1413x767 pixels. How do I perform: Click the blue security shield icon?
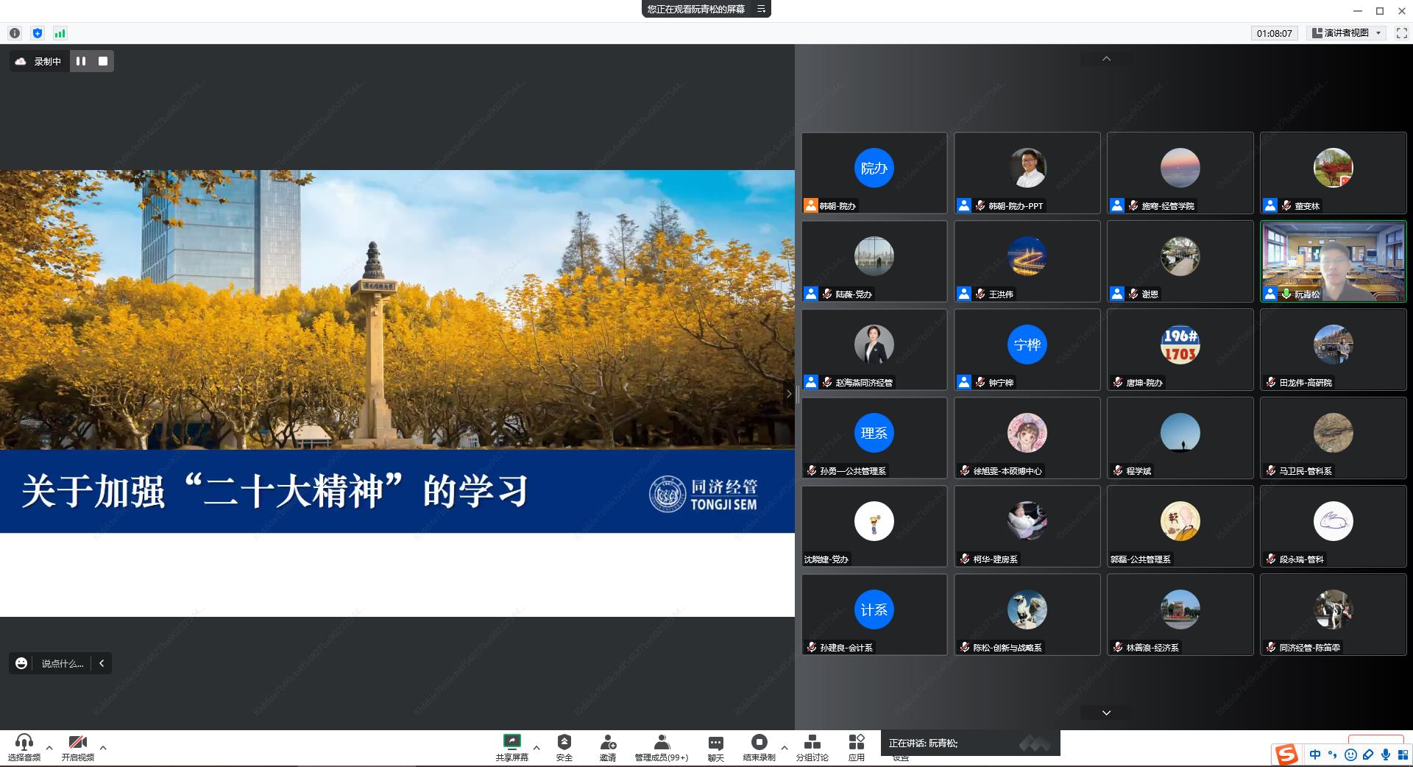[38, 33]
